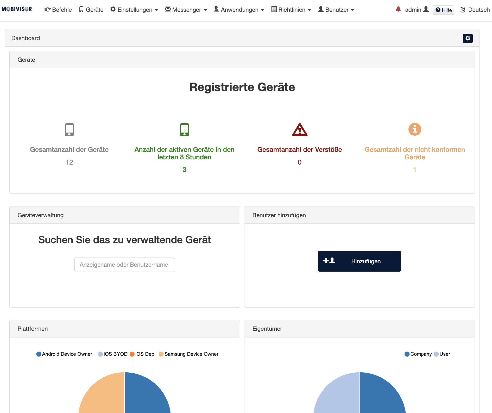
Task: Expand the Messenger dropdown
Action: (x=186, y=9)
